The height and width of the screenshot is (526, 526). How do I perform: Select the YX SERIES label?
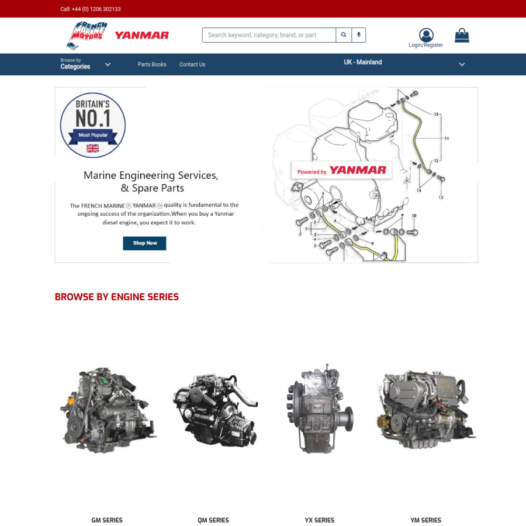pyautogui.click(x=320, y=520)
